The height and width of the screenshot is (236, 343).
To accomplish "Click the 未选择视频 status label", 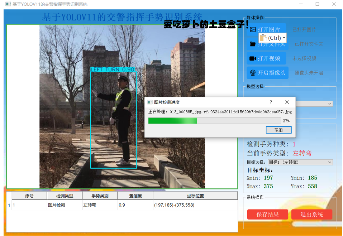I will point(304,58).
